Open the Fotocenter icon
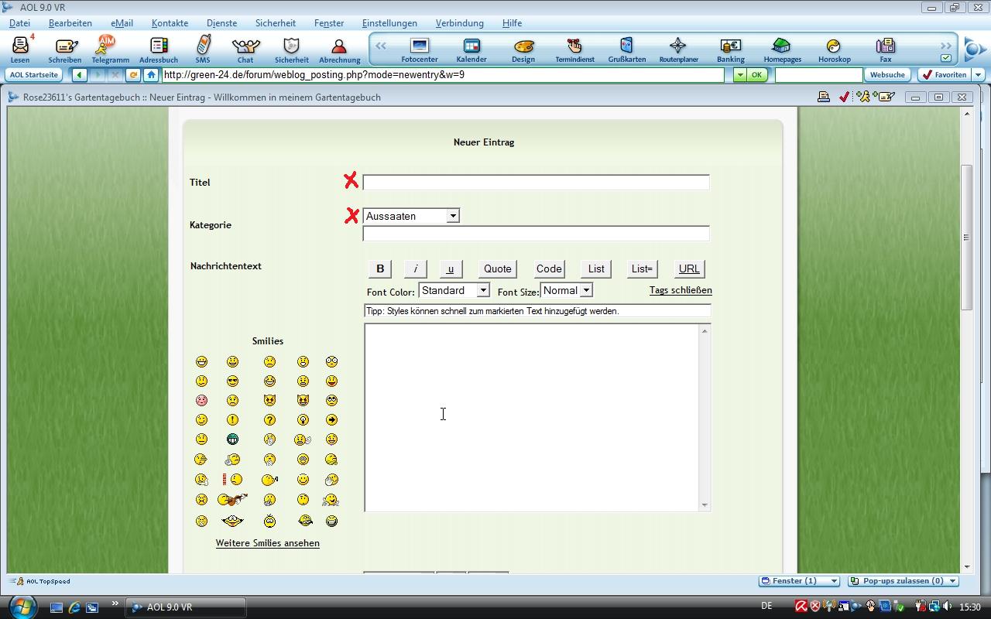 pos(420,48)
